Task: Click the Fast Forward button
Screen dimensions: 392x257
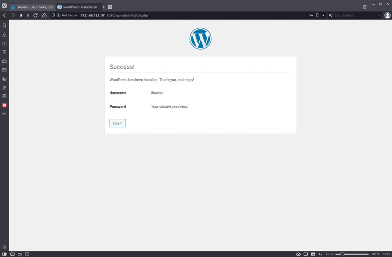Action: pos(28,15)
